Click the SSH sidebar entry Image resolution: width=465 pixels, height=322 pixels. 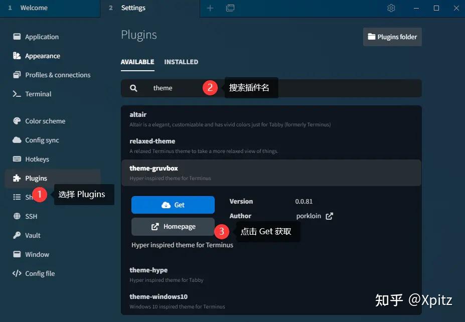(x=31, y=216)
